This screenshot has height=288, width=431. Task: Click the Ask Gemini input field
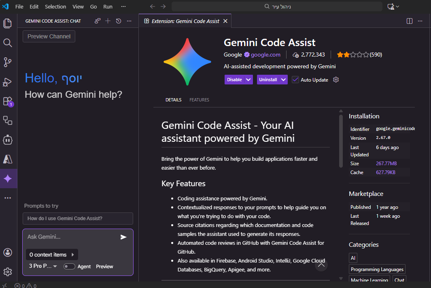pyautogui.click(x=71, y=237)
